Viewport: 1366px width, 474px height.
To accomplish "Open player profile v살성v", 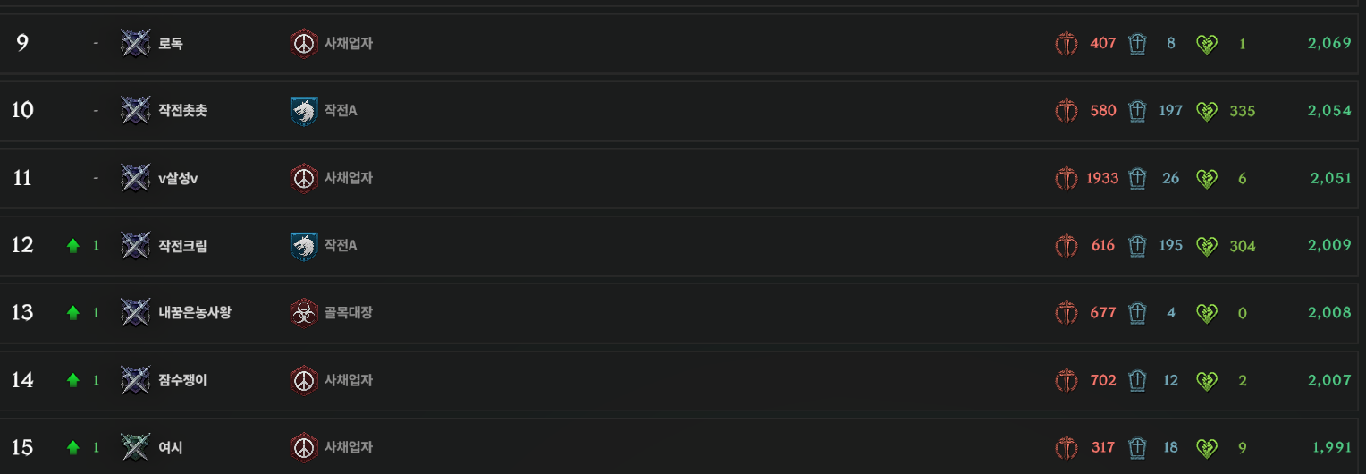I will [178, 178].
